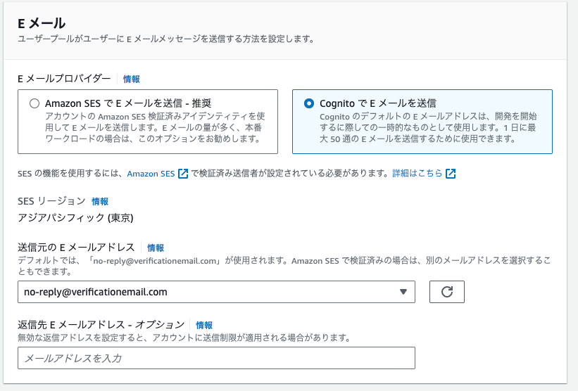578x391 pixels.
Task: Click the アジアパシフィック (東京) region text
Action: 75,218
